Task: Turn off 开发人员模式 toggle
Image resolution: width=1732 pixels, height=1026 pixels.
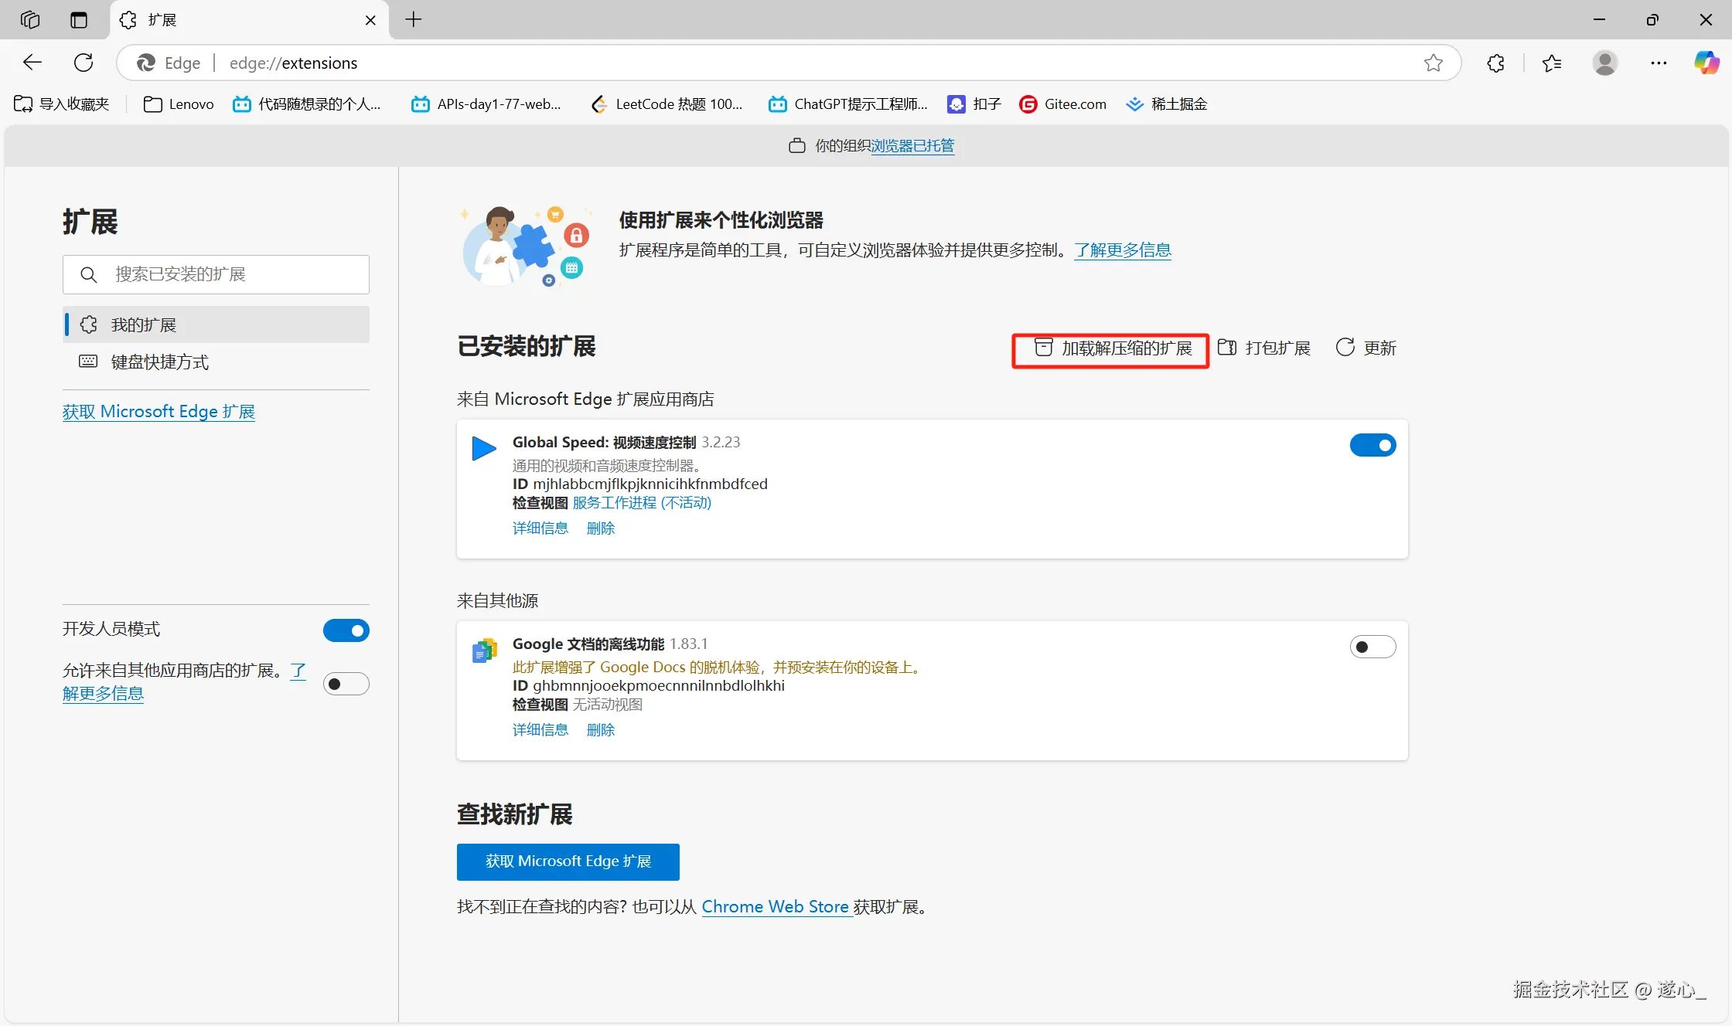Action: click(x=346, y=630)
